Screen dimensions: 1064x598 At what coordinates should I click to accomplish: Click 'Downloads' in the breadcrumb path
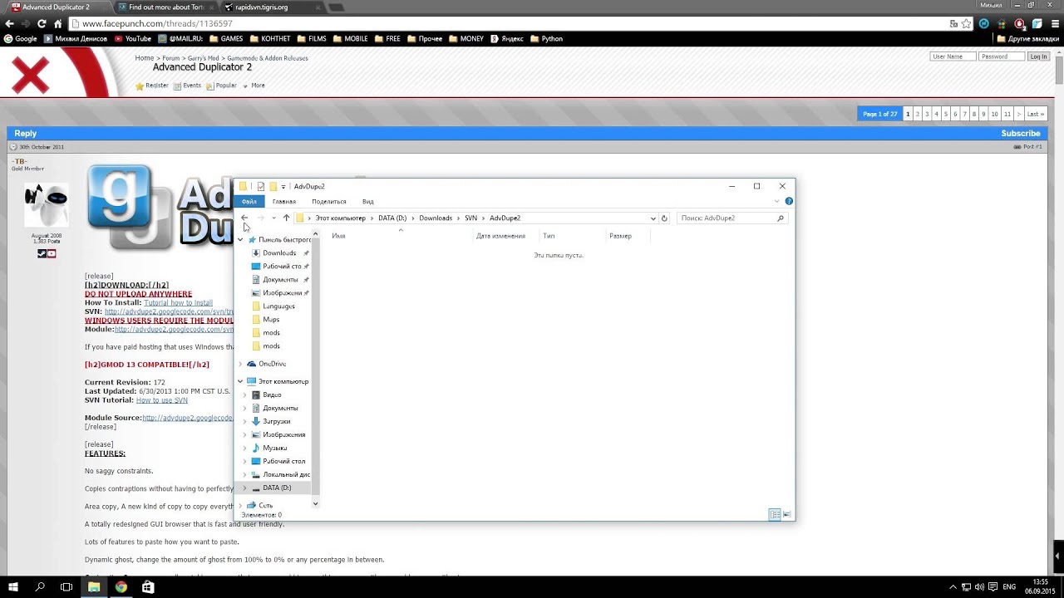point(436,218)
